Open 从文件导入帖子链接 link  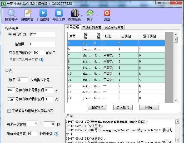[23, 59]
